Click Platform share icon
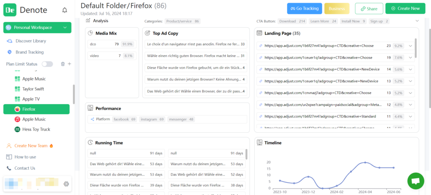The image size is (431, 195). click(x=92, y=119)
